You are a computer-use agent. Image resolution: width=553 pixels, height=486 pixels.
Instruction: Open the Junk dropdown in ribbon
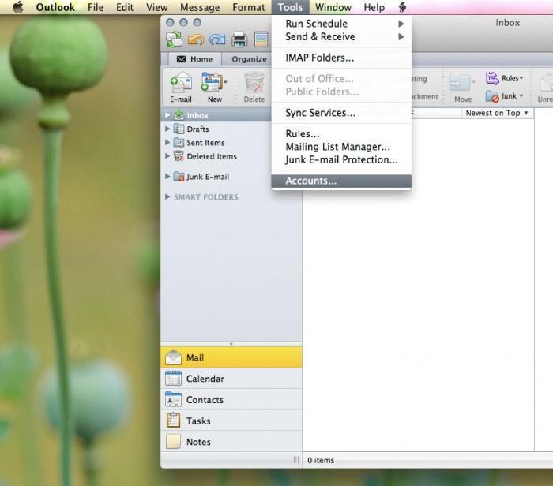coord(505,96)
